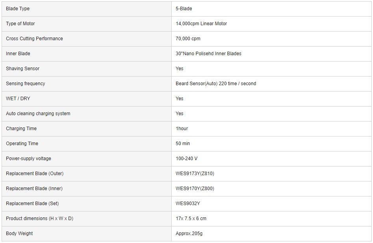373x243 pixels.
Task: Click the Auto cleaning charging system label
Action: (38, 114)
